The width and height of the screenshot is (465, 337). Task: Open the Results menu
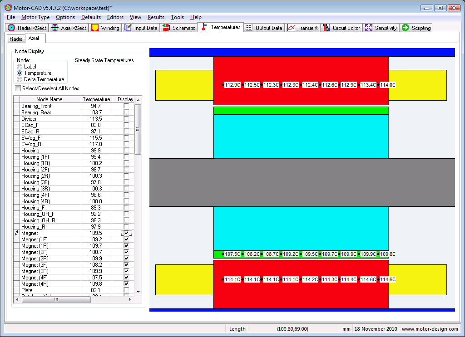pyautogui.click(x=156, y=17)
